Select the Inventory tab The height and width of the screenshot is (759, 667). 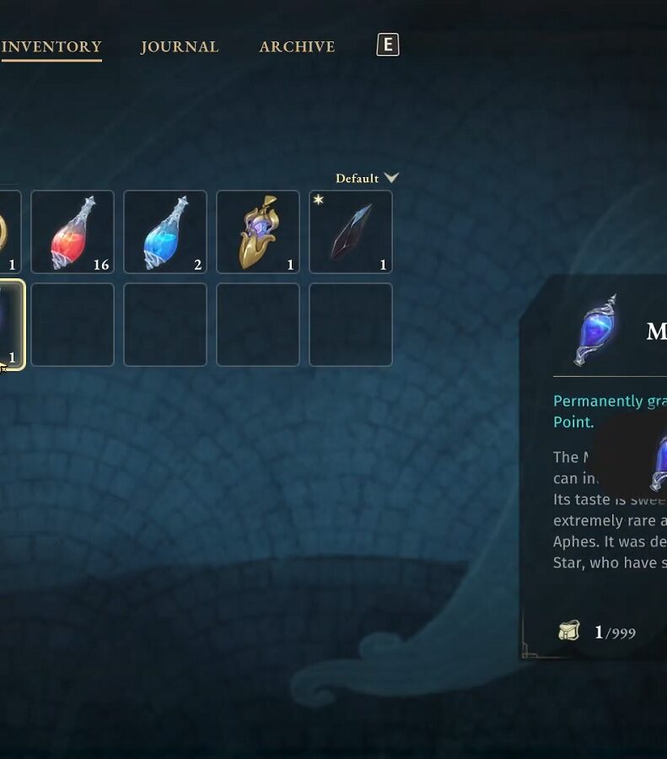(51, 46)
